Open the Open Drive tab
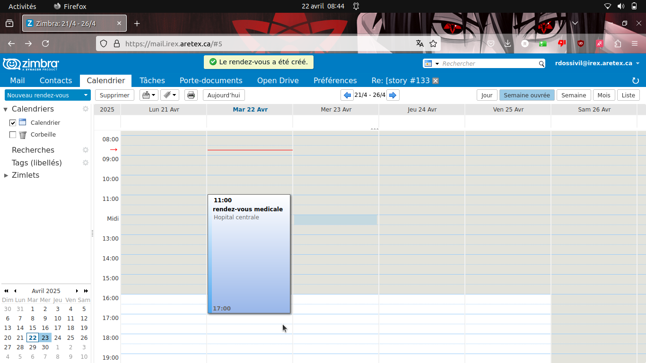The image size is (646, 363). coord(278,80)
